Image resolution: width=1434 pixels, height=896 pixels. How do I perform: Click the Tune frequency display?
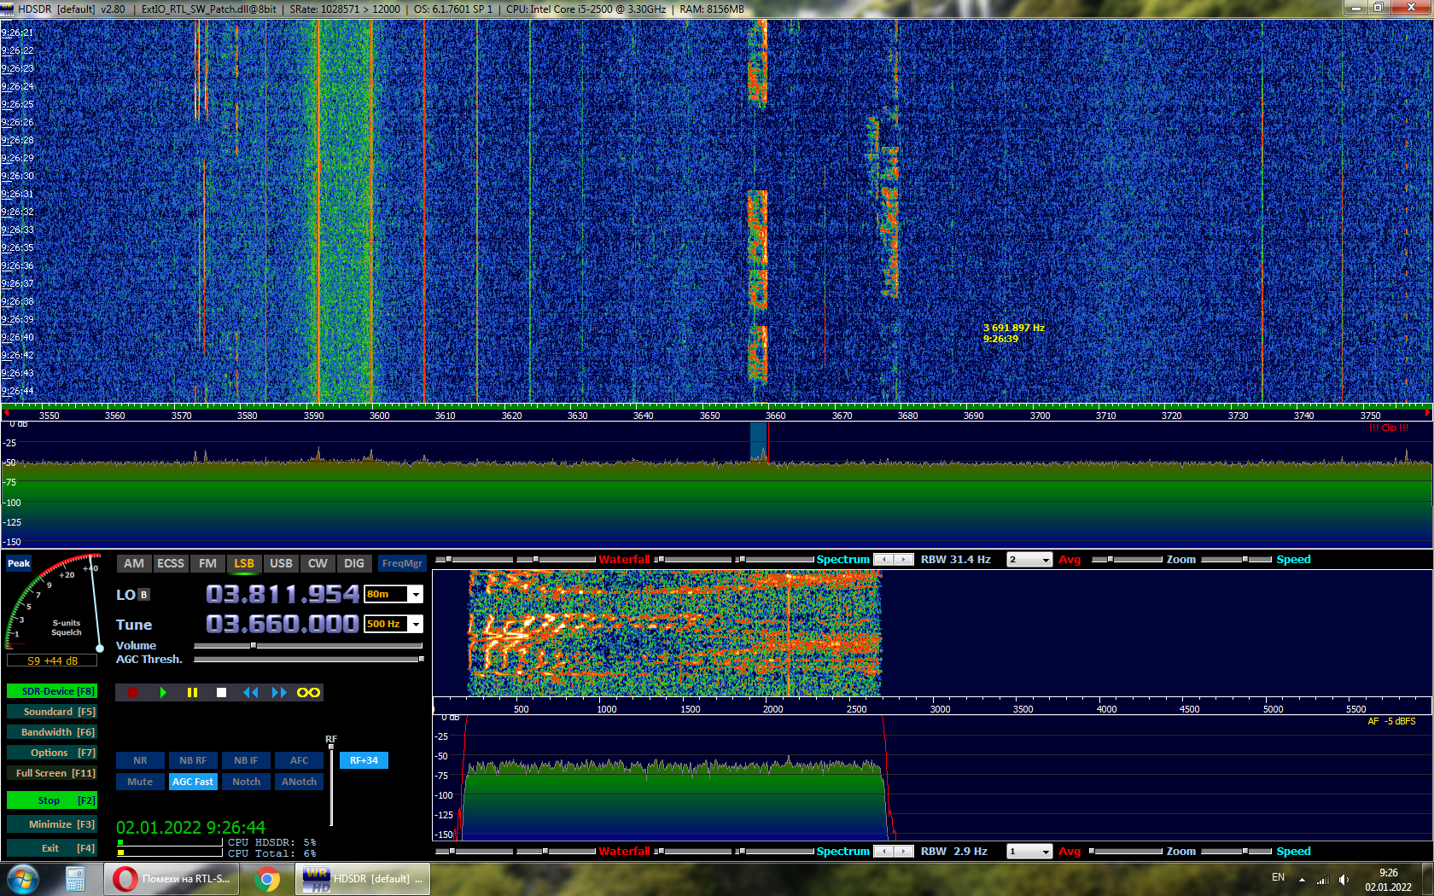coord(282,624)
